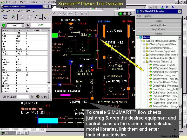
Task: Click the Variable column header
Action: coord(8,30)
